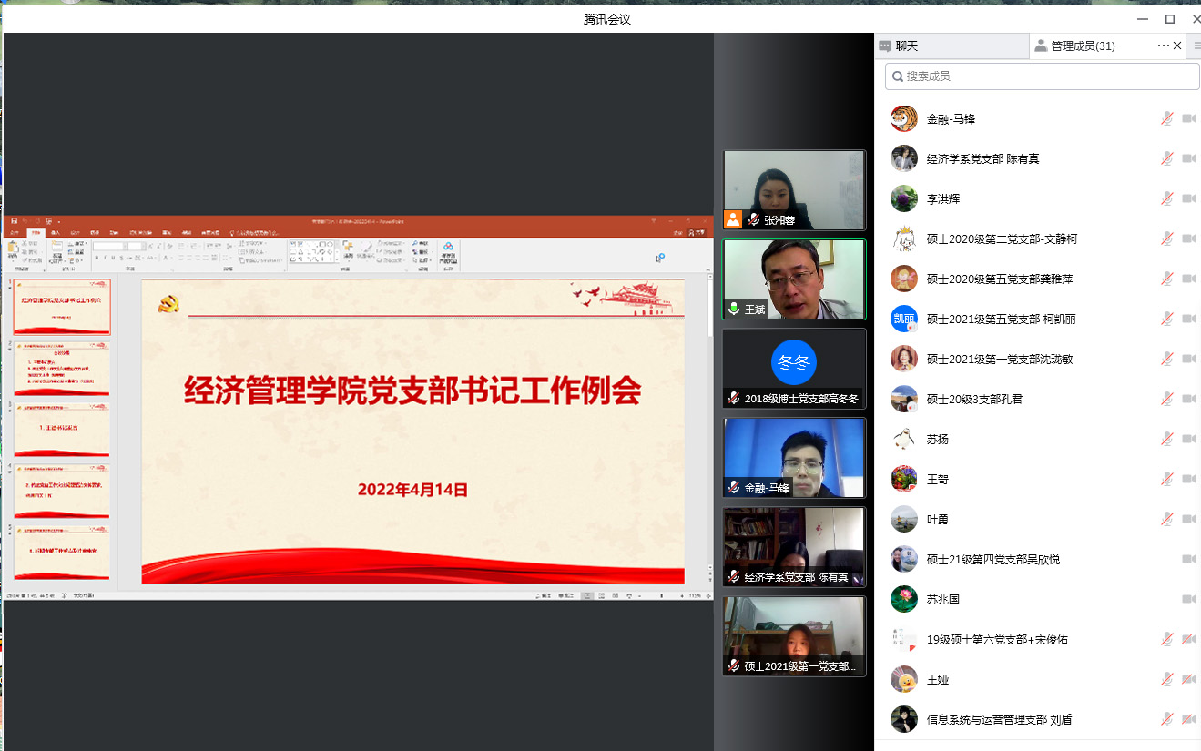Click the 冬冬 avatar in video strip

(793, 363)
